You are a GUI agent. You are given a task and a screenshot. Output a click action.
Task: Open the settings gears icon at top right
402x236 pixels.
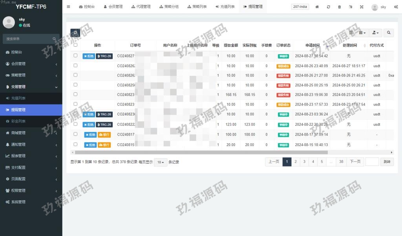pos(396,7)
